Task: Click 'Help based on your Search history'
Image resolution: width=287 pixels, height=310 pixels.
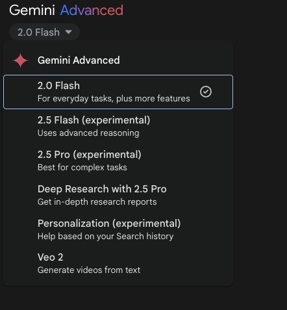Action: (x=105, y=237)
